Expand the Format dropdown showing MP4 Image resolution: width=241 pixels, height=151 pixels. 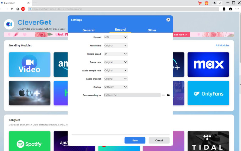tap(116, 37)
